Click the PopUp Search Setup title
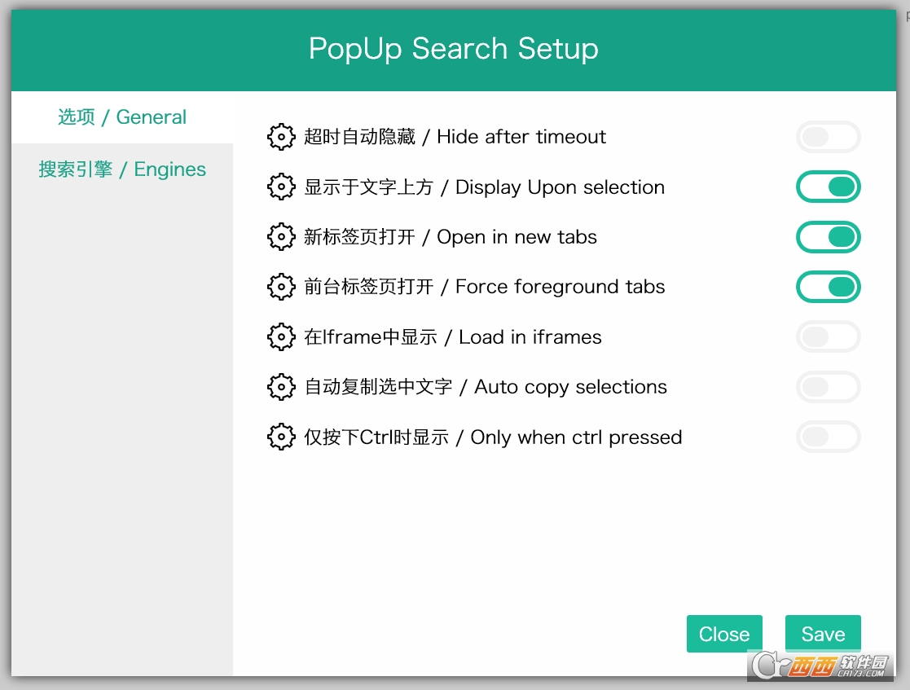The height and width of the screenshot is (690, 910). (454, 49)
